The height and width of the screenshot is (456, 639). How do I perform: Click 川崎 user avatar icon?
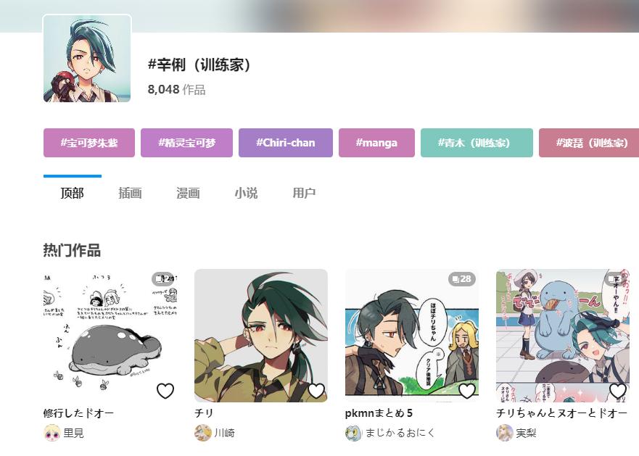click(x=202, y=432)
